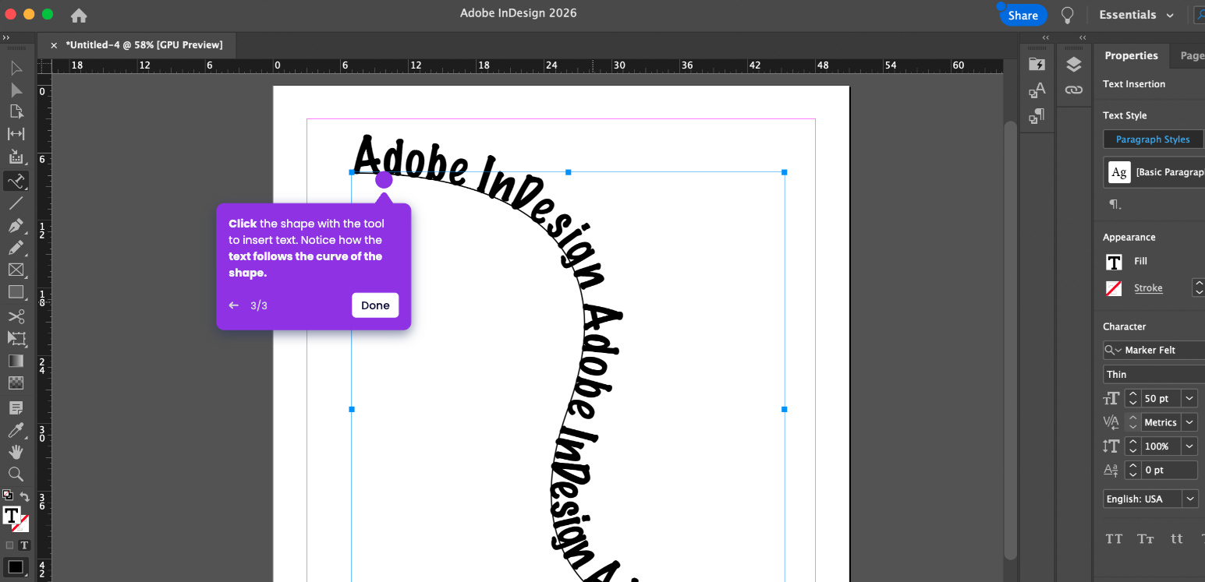Viewport: 1205px width, 582px height.
Task: Open the Basic Paragraph style dropdown
Action: pyautogui.click(x=1154, y=172)
